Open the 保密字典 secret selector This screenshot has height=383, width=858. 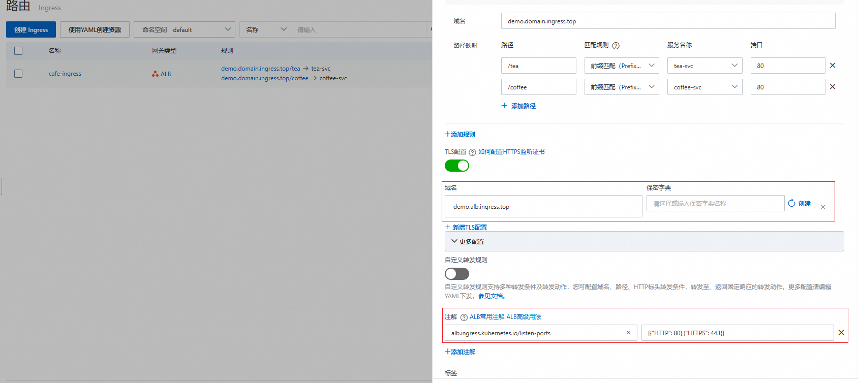(x=716, y=203)
